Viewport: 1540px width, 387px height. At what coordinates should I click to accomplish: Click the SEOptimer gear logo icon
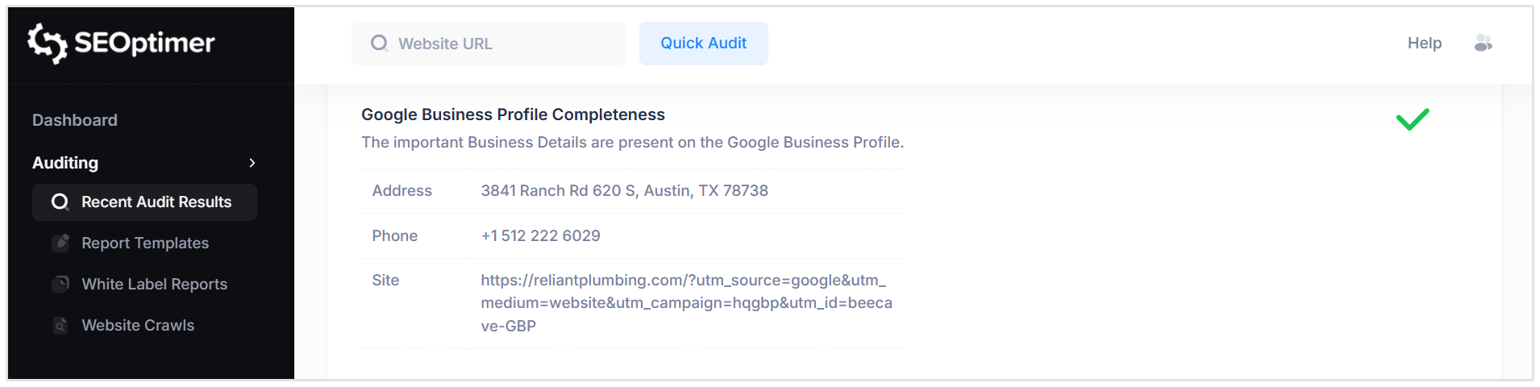pyautogui.click(x=47, y=43)
